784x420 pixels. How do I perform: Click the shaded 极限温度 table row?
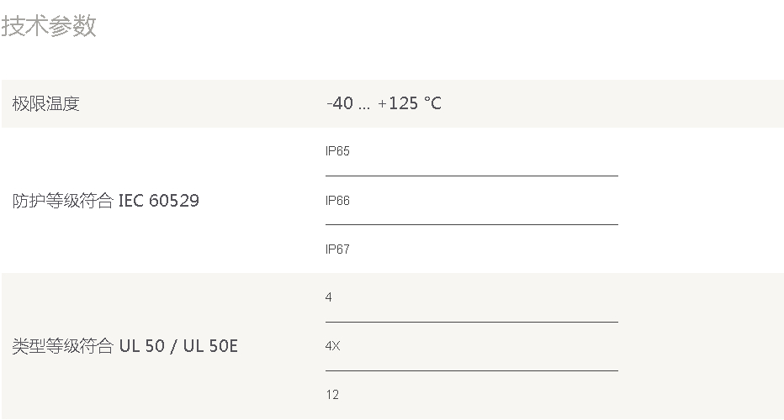tap(393, 103)
